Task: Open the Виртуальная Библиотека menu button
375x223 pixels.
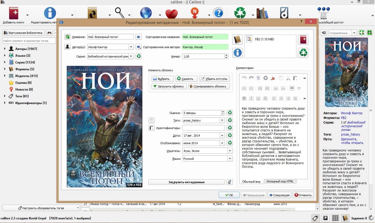Action: [x=23, y=33]
